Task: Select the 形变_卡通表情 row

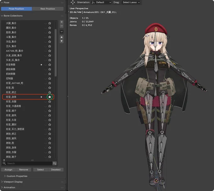Action: click(x=28, y=106)
